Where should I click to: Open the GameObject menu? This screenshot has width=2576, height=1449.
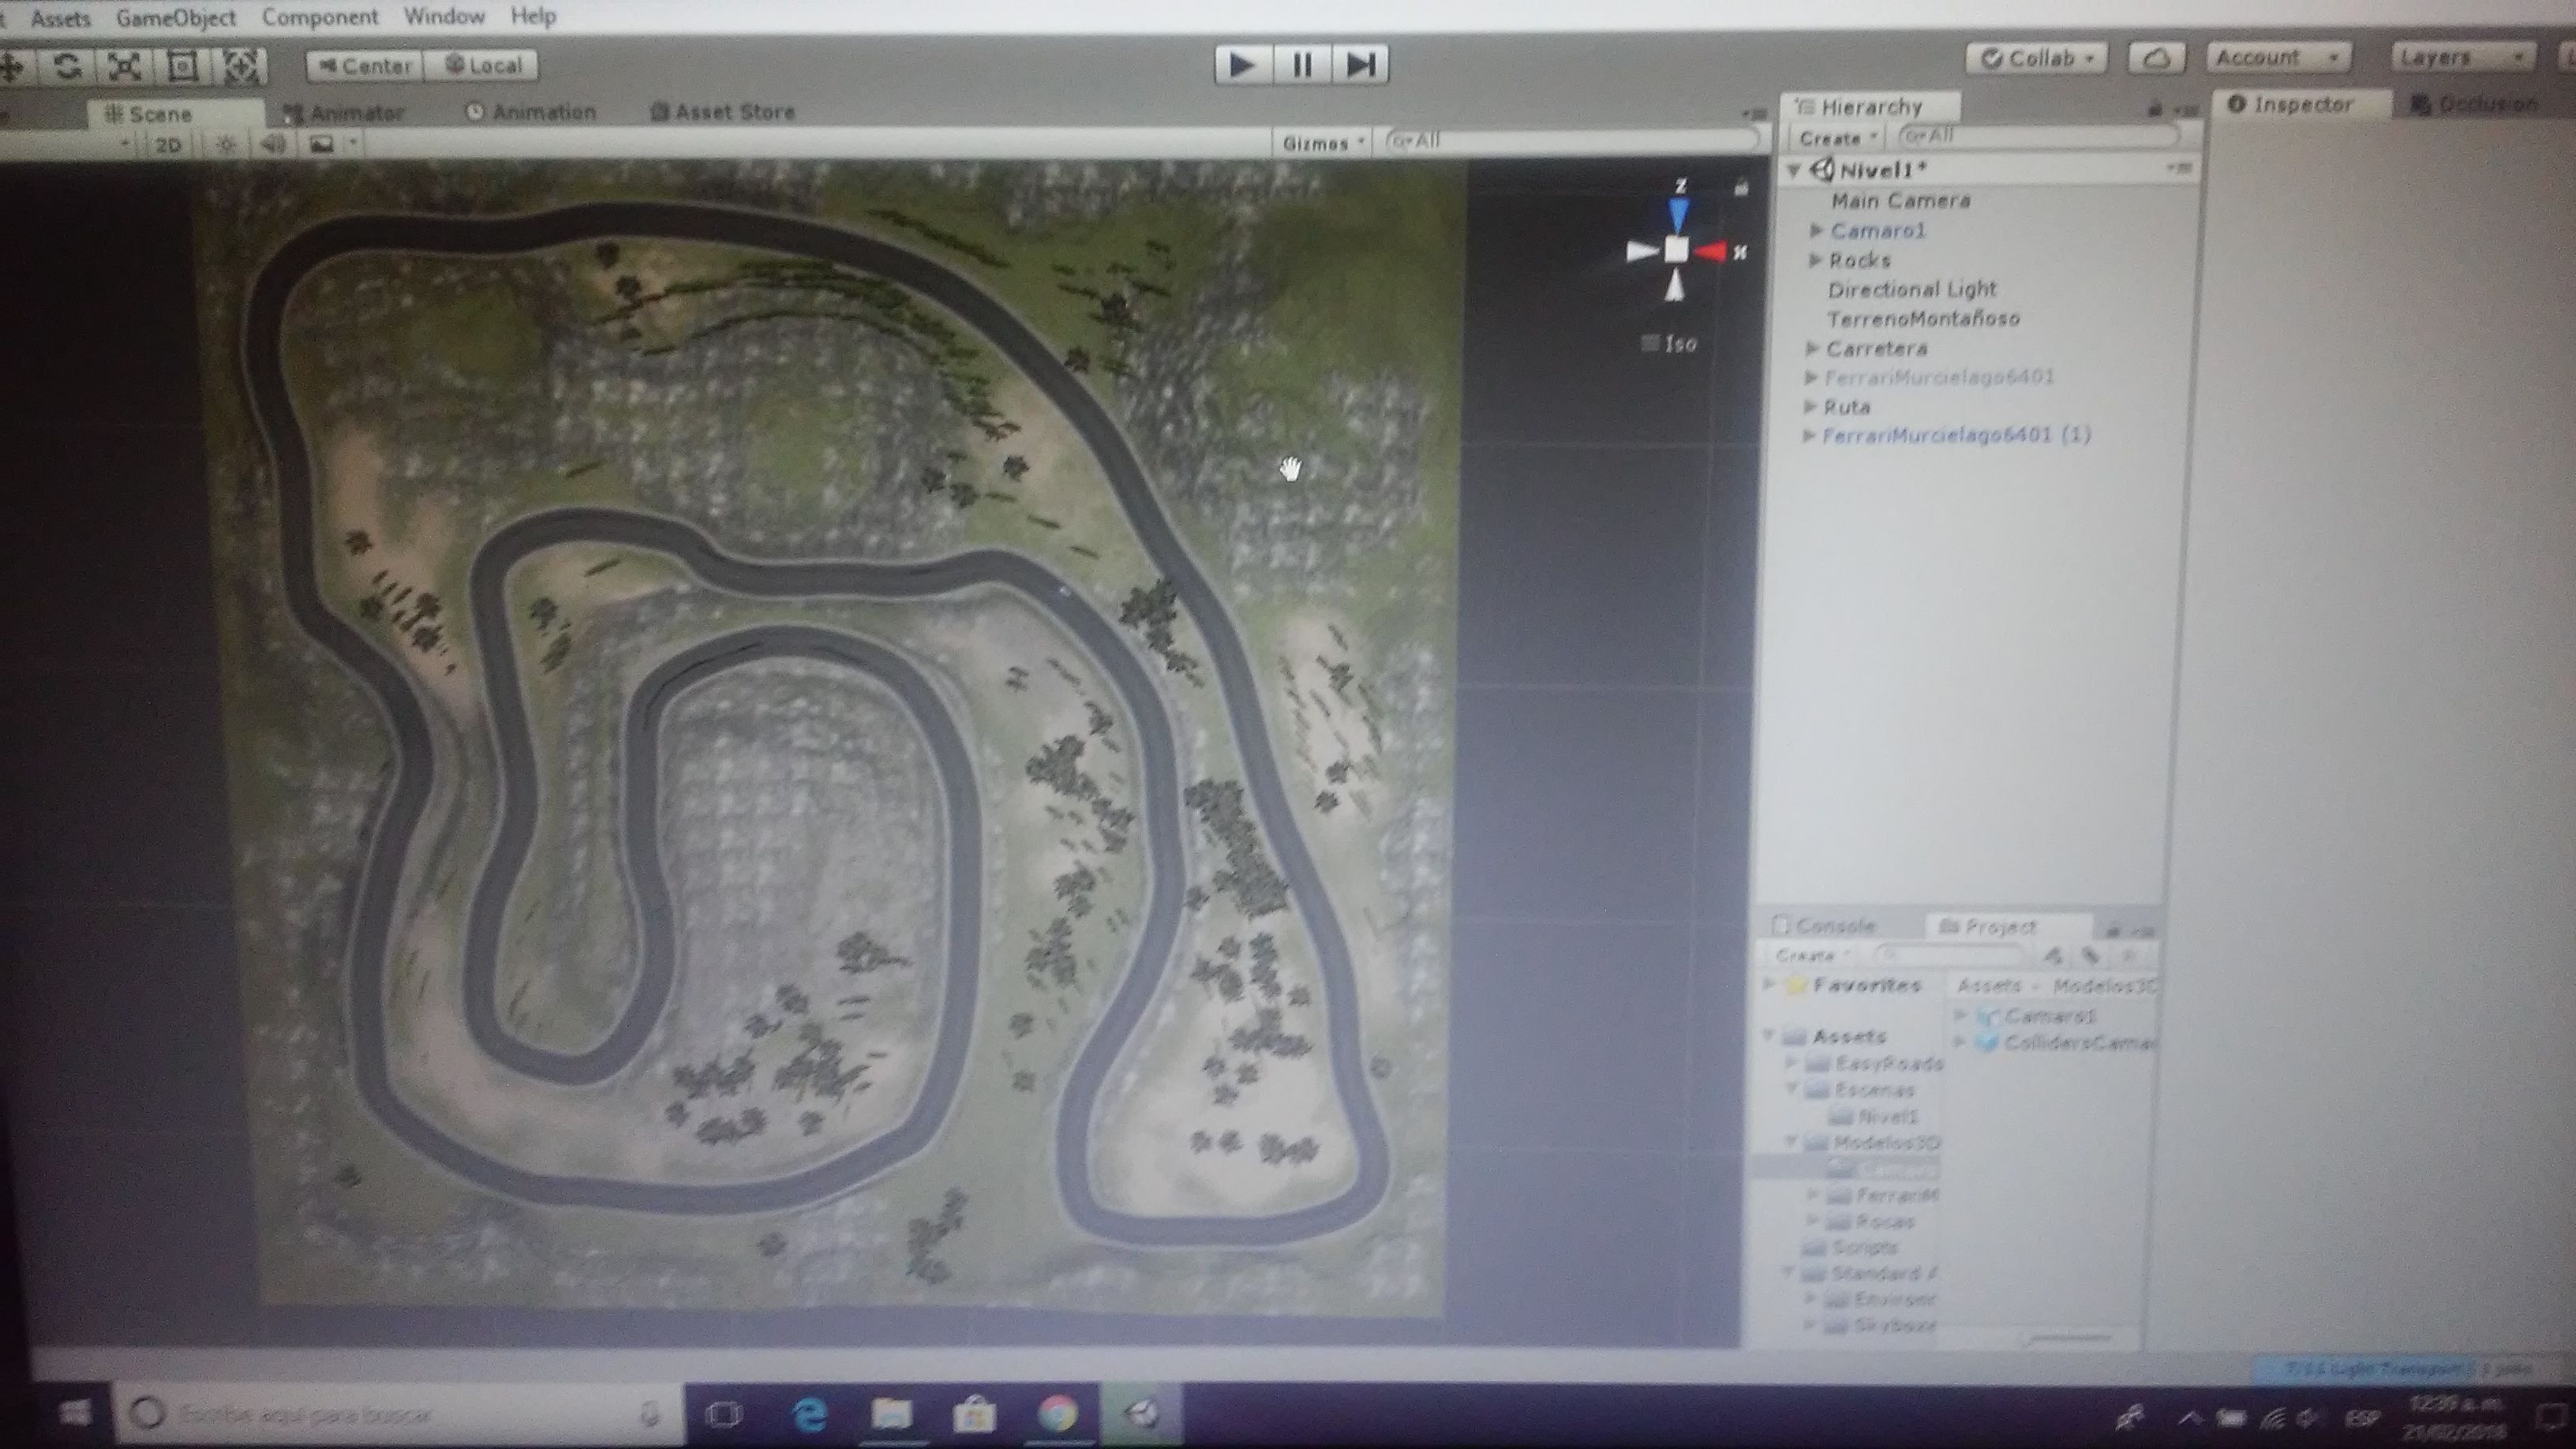[176, 17]
